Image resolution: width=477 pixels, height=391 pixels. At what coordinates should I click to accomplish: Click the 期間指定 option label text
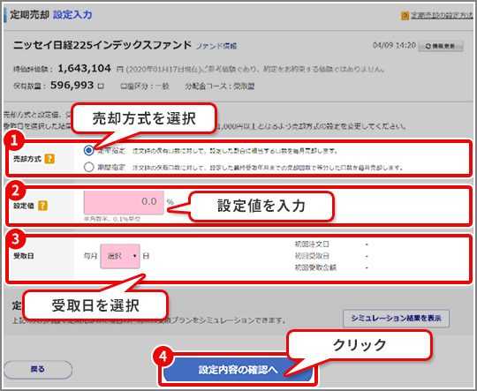tap(111, 167)
